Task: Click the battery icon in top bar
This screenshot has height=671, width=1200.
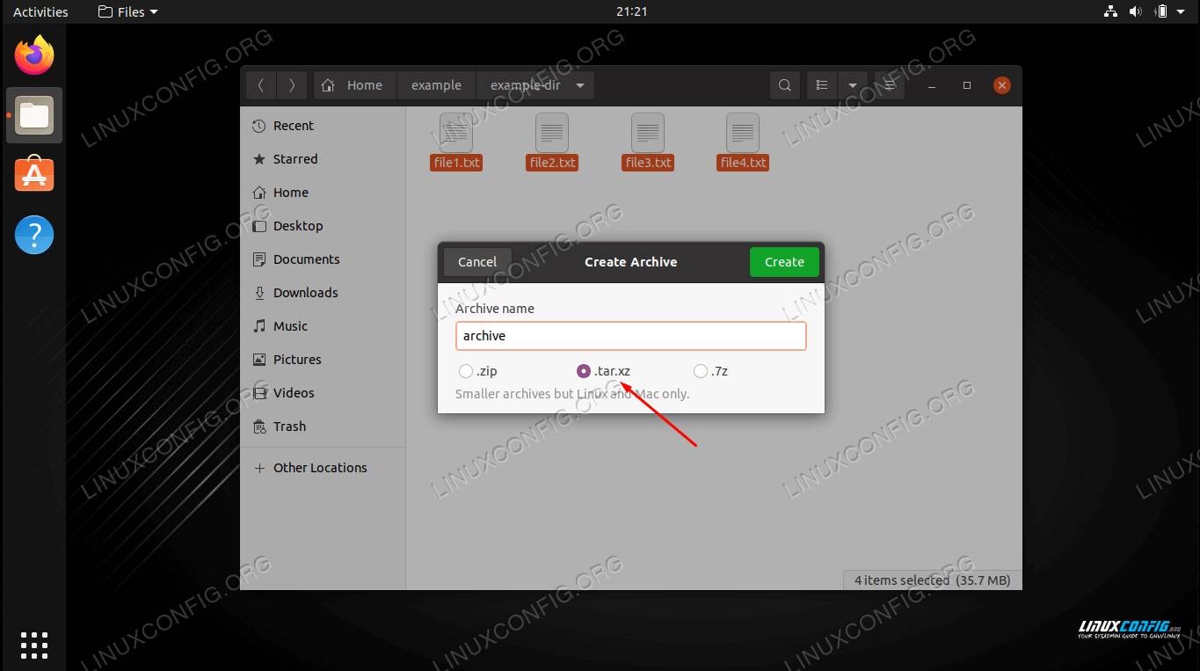Action: pos(1161,11)
